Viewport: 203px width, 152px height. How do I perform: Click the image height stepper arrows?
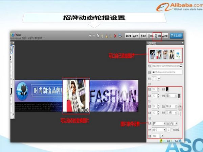[158, 112]
